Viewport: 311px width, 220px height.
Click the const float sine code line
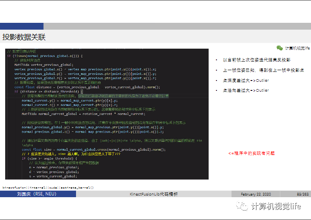pyautogui.click(x=94, y=150)
